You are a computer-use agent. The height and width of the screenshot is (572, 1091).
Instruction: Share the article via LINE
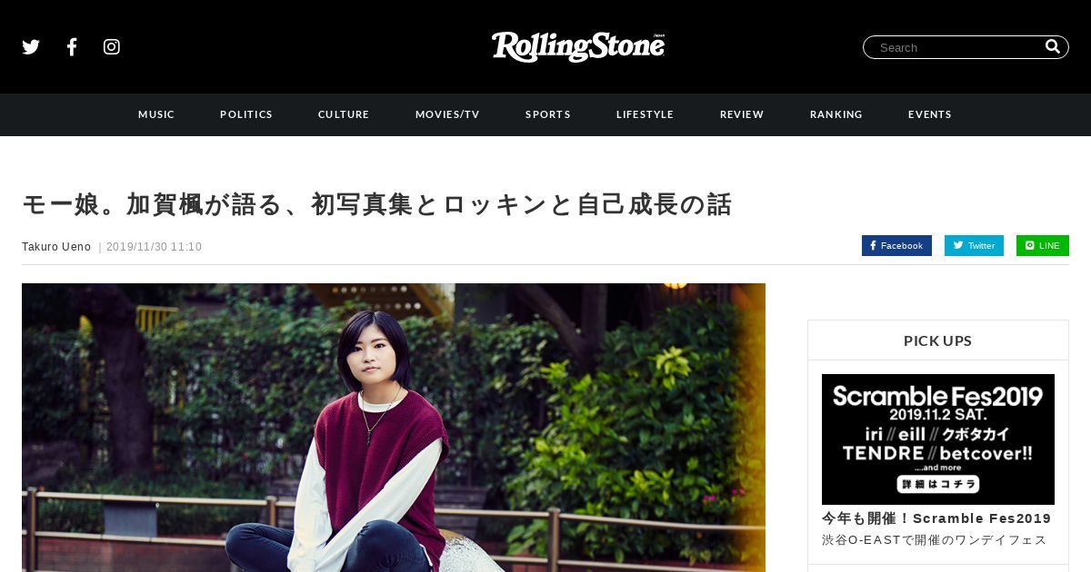pos(1043,246)
